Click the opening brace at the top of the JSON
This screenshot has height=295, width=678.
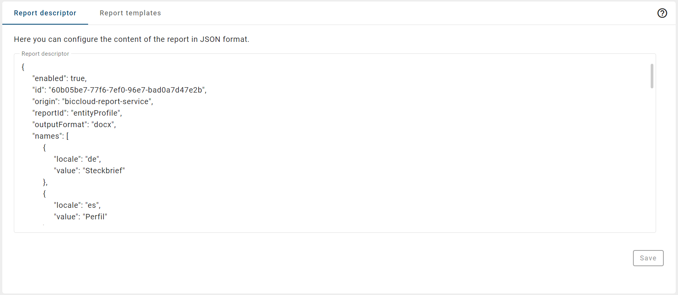23,67
